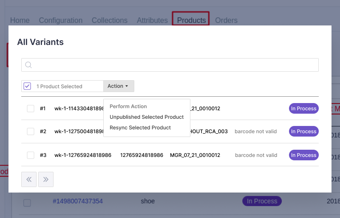Go to next page with double-right arrow
This screenshot has height=218, width=340.
(46, 179)
